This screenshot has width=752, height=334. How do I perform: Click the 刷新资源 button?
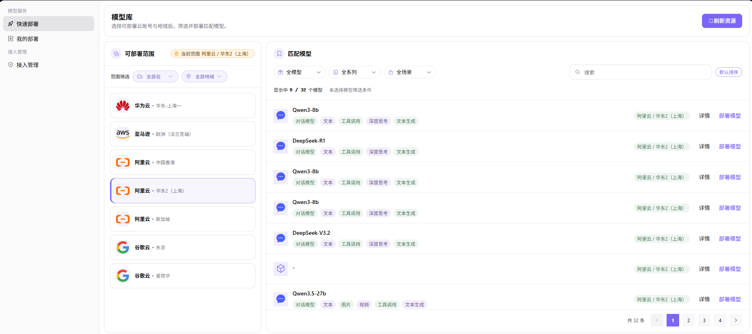tap(722, 21)
